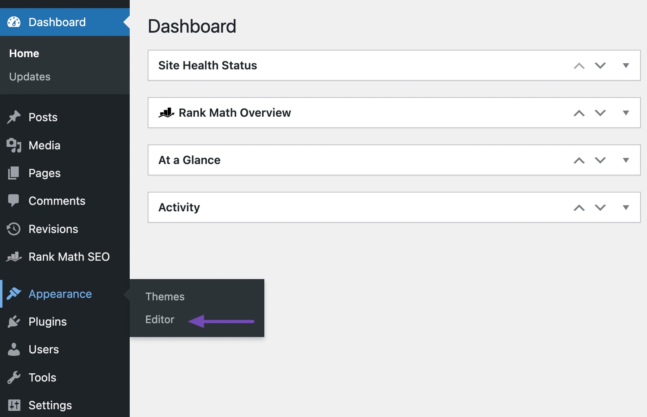Toggle the Site Health Status panel open
Image resolution: width=647 pixels, height=417 pixels.
coord(626,65)
